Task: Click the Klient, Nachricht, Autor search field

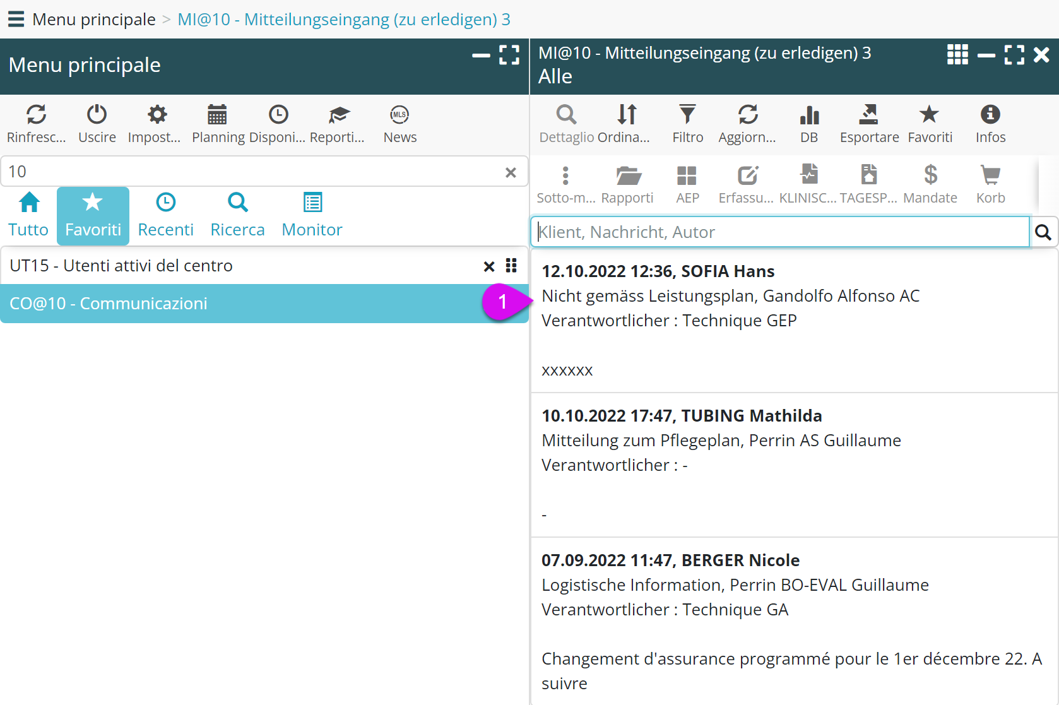Action: (780, 232)
